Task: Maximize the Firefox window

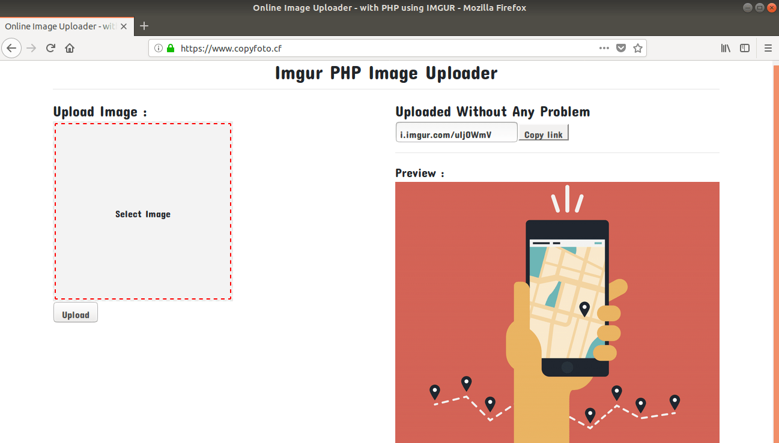Action: pyautogui.click(x=760, y=8)
